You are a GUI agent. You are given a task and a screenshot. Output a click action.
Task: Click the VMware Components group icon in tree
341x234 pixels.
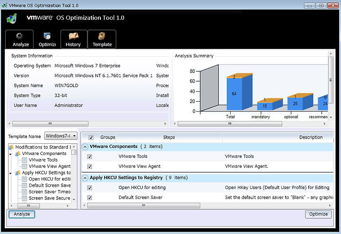[x=18, y=154]
